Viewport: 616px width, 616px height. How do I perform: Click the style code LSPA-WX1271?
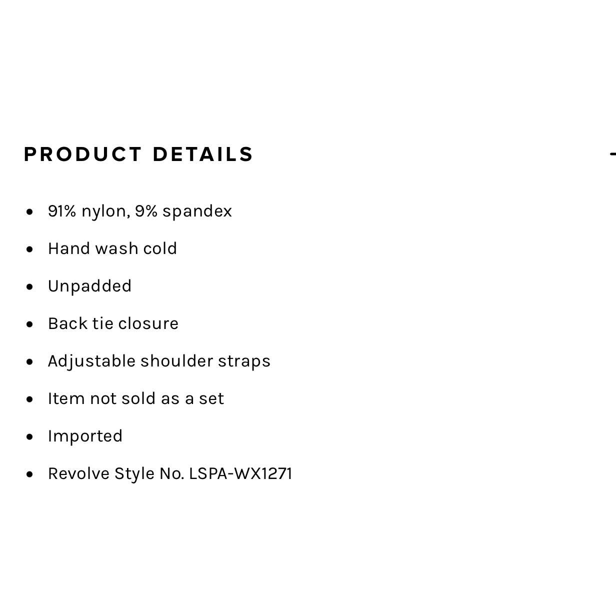coord(240,473)
